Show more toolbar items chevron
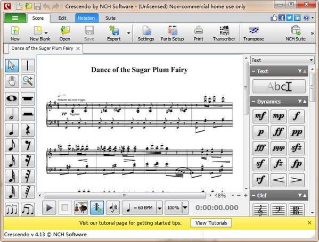 click(312, 33)
